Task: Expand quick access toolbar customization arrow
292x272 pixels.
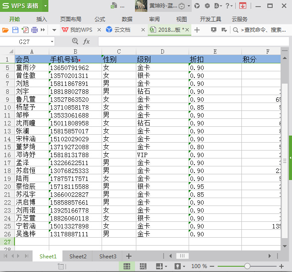Action: (54, 30)
